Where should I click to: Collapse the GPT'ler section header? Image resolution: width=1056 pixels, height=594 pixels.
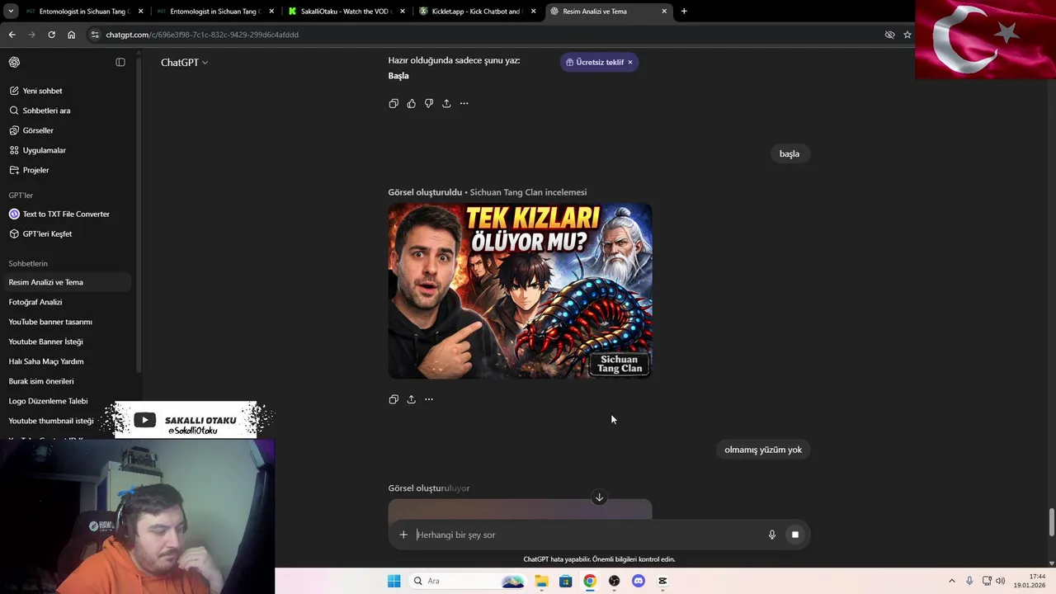point(21,196)
